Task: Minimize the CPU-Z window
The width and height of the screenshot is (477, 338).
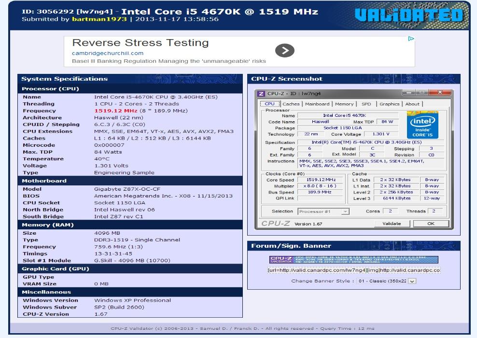Action: (x=408, y=92)
